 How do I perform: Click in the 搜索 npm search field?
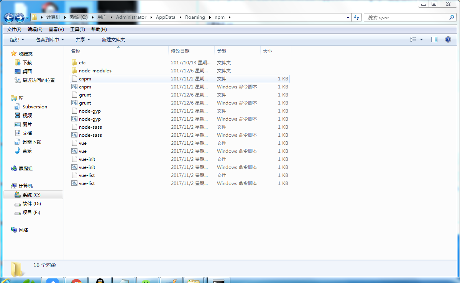(406, 18)
